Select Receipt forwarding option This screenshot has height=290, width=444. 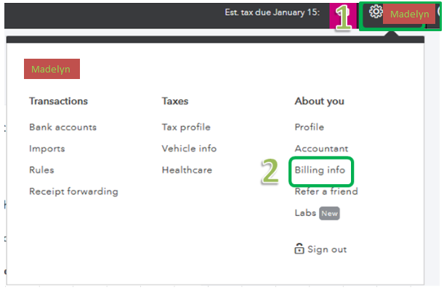tap(73, 191)
